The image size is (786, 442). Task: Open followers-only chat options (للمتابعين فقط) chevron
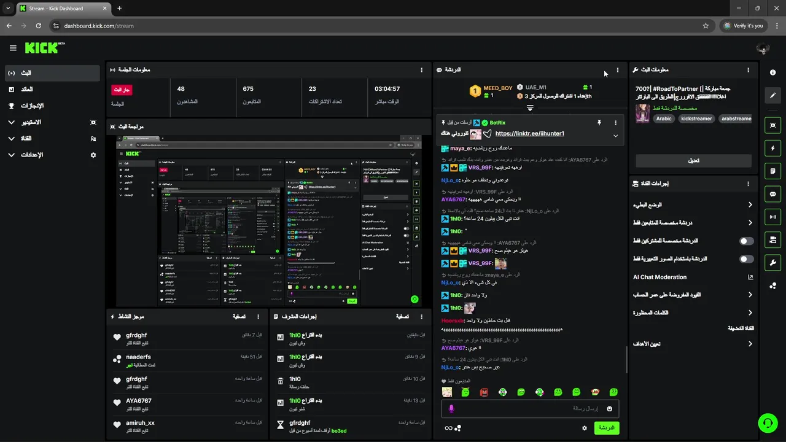click(750, 222)
